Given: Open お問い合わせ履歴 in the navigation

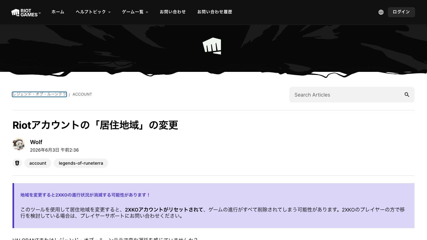Looking at the screenshot, I should pyautogui.click(x=215, y=12).
